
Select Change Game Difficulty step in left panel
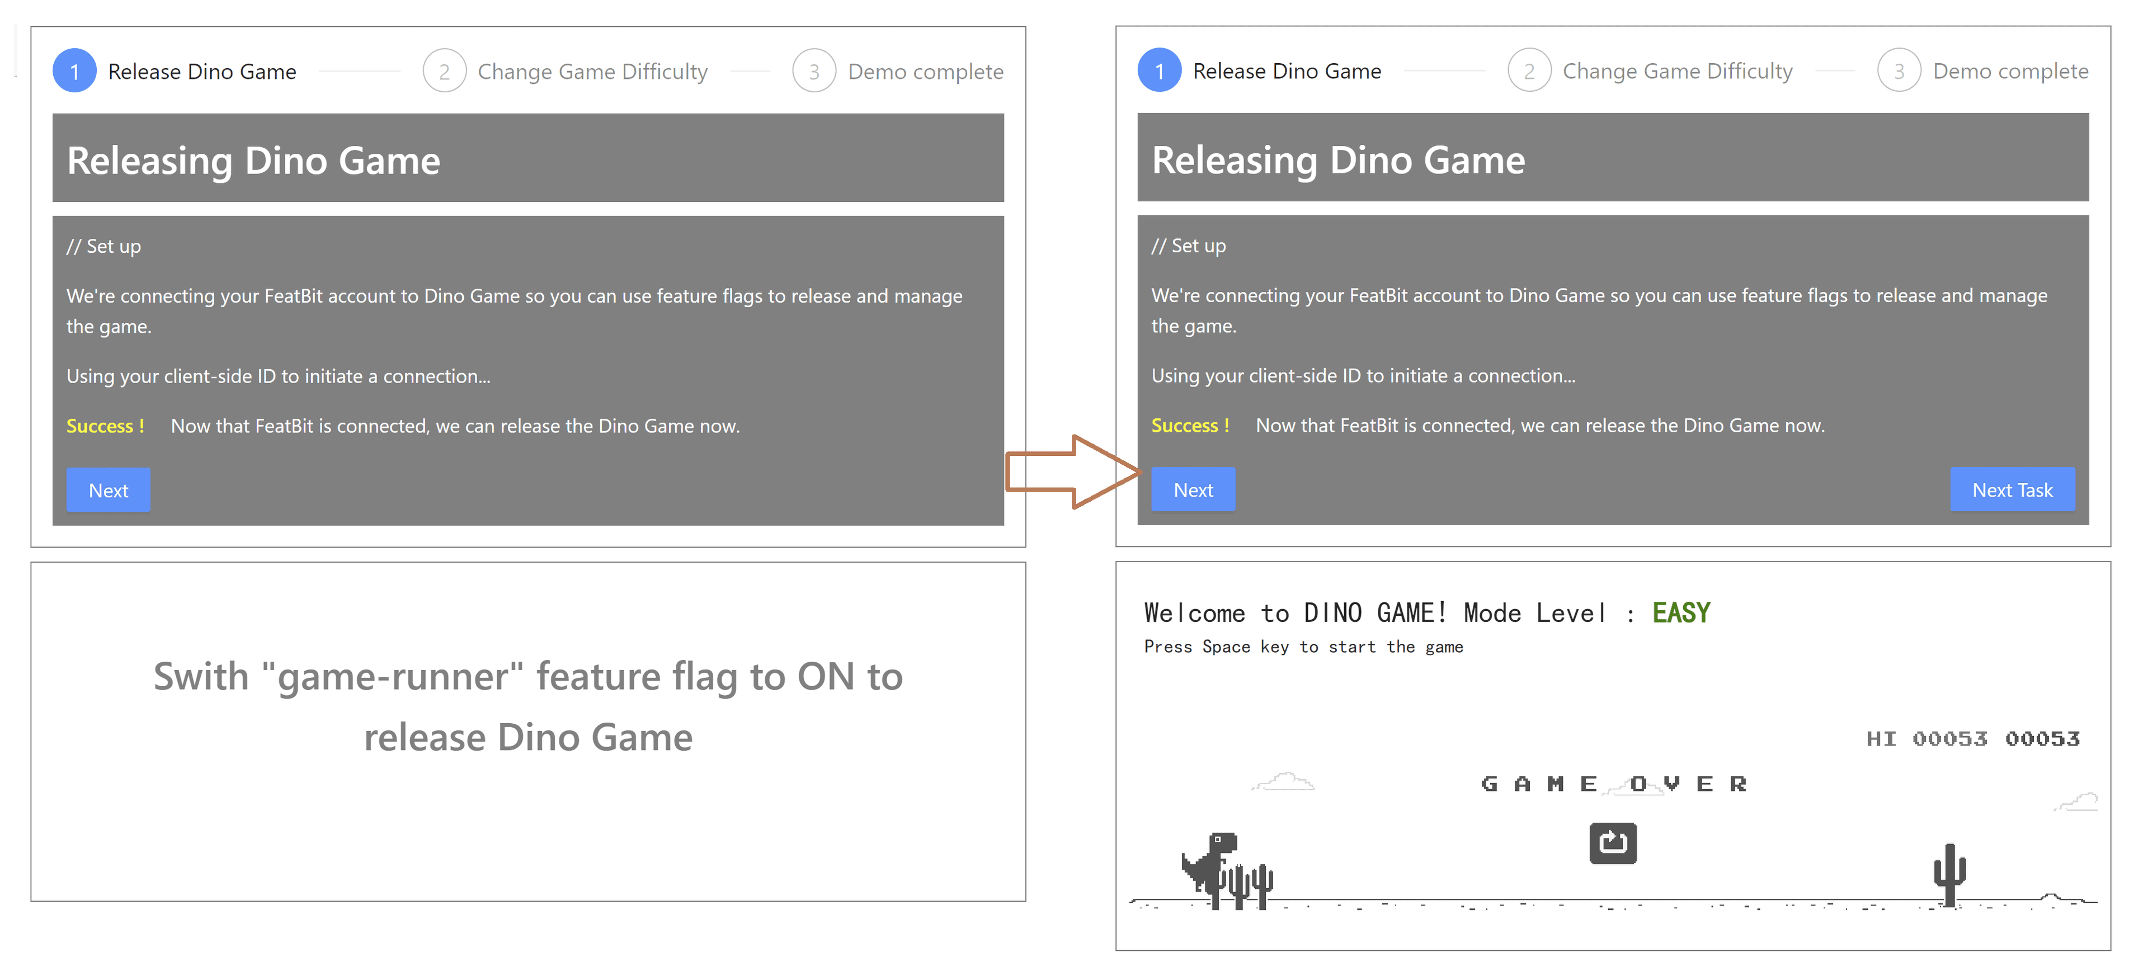click(x=592, y=72)
